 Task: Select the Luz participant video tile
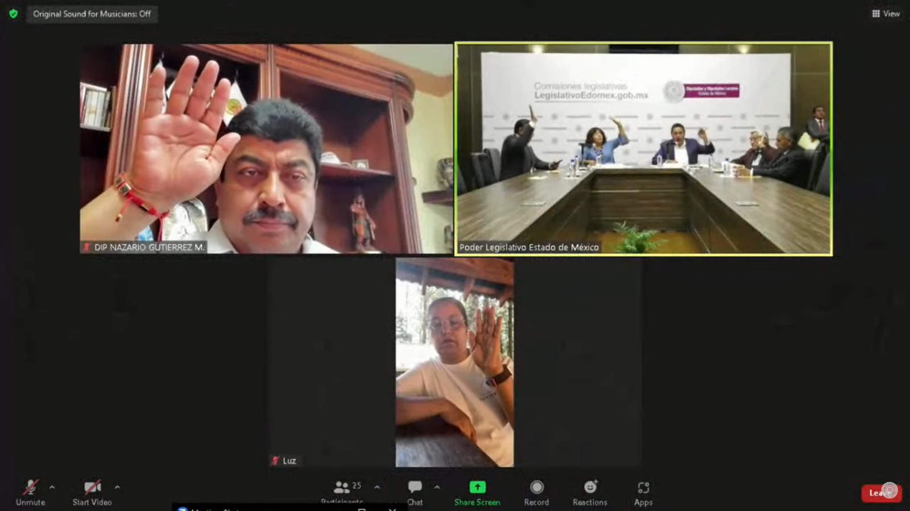point(454,362)
